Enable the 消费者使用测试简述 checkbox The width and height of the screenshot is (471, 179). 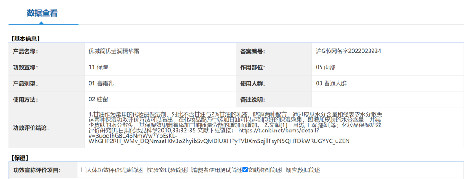[x=190, y=170]
